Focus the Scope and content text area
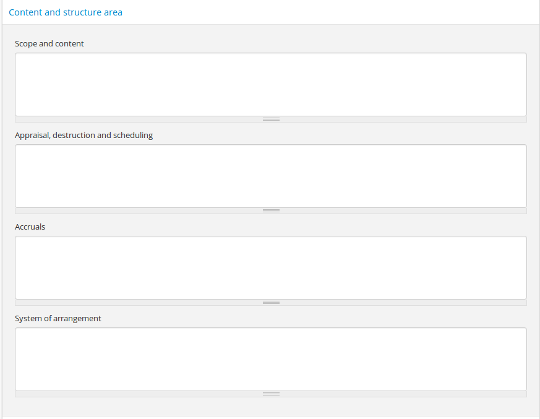 coord(271,84)
